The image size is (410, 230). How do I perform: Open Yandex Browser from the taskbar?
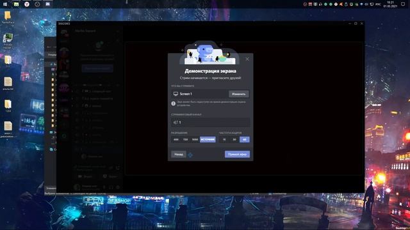pos(27,4)
